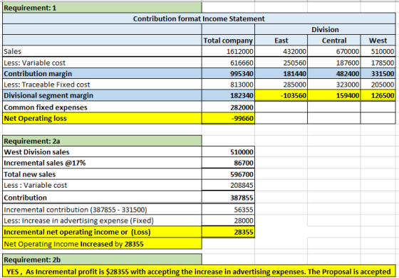Select Central contribution margin 482400

pyautogui.click(x=334, y=74)
